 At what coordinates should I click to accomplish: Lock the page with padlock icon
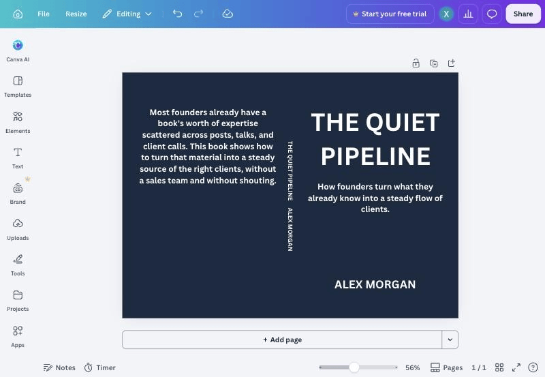point(416,63)
